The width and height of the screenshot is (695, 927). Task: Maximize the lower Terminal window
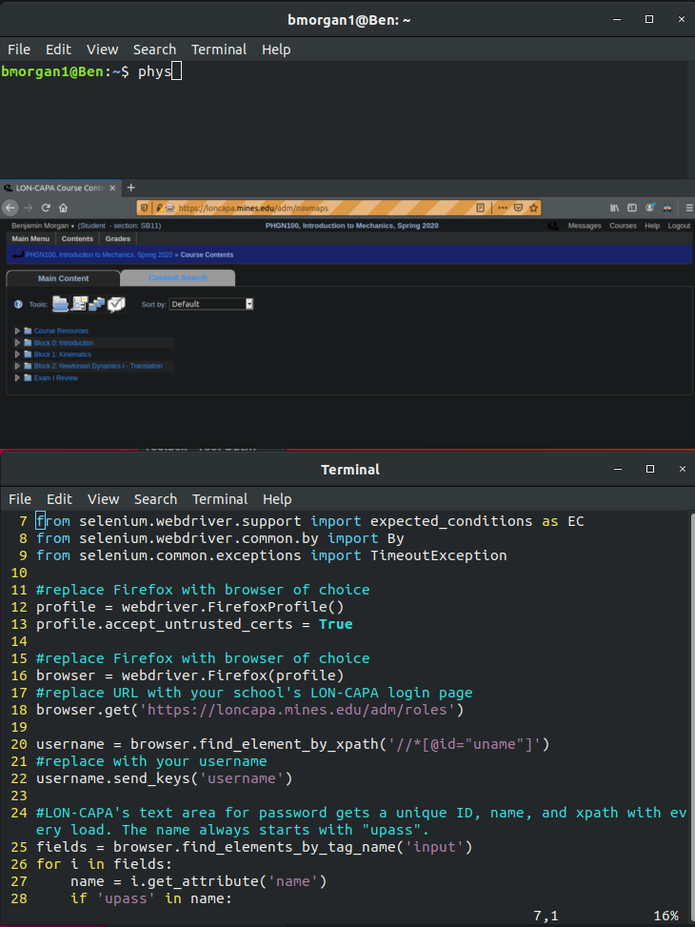[x=650, y=469]
